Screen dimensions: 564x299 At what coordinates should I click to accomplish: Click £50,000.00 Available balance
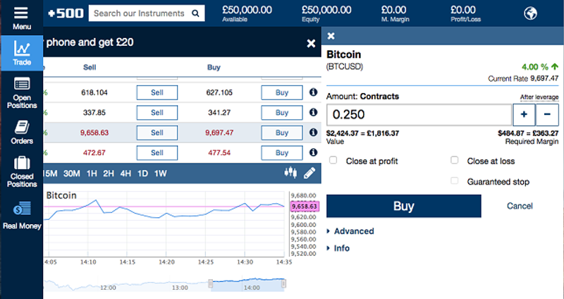point(247,10)
